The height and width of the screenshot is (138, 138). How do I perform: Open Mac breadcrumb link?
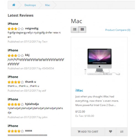point(47,5)
